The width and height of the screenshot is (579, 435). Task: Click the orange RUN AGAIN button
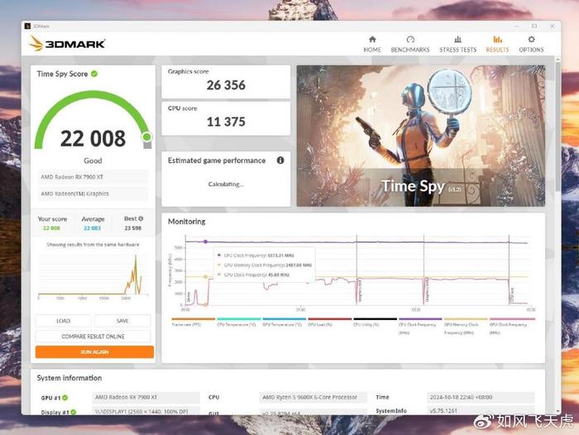tap(94, 352)
